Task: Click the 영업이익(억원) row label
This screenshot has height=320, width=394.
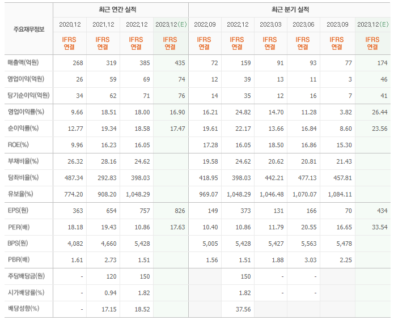Action: 26,79
